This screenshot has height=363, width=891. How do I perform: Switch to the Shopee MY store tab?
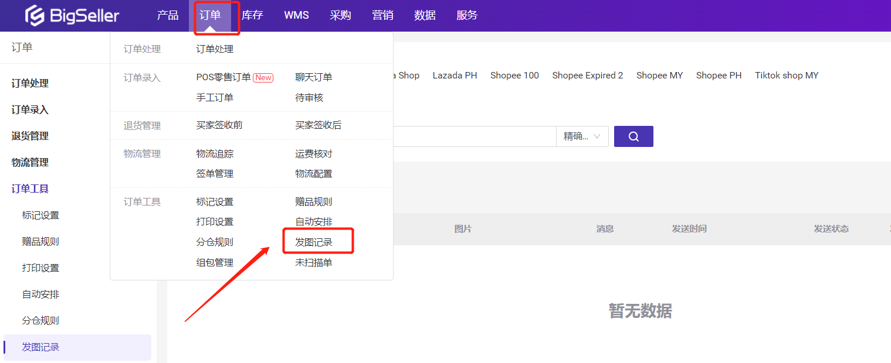coord(659,76)
